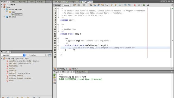Close the Output 2-1Simple run tab
This screenshot has height=98, width=174.
click(74, 72)
